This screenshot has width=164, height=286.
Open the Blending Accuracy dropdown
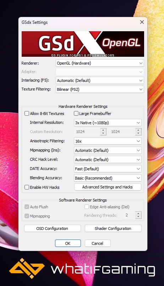pos(108,178)
